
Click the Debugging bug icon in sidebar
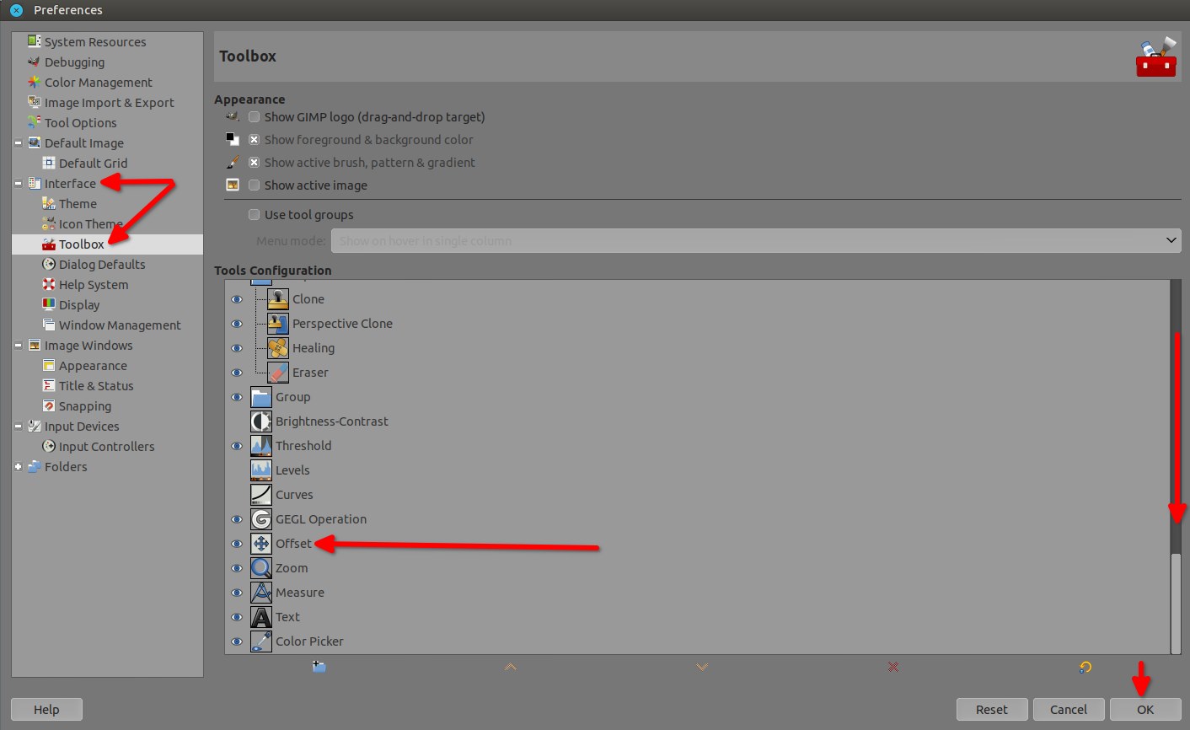tap(35, 62)
